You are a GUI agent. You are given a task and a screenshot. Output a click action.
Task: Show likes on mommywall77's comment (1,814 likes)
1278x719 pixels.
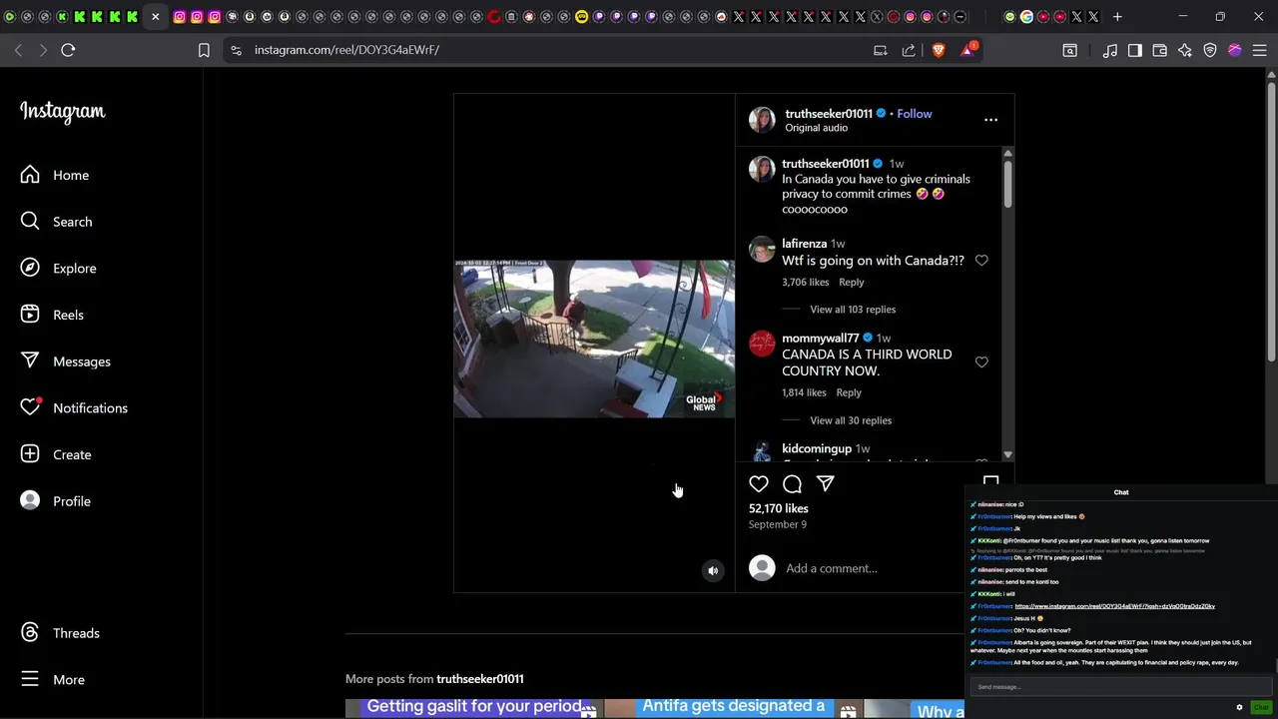point(804,392)
